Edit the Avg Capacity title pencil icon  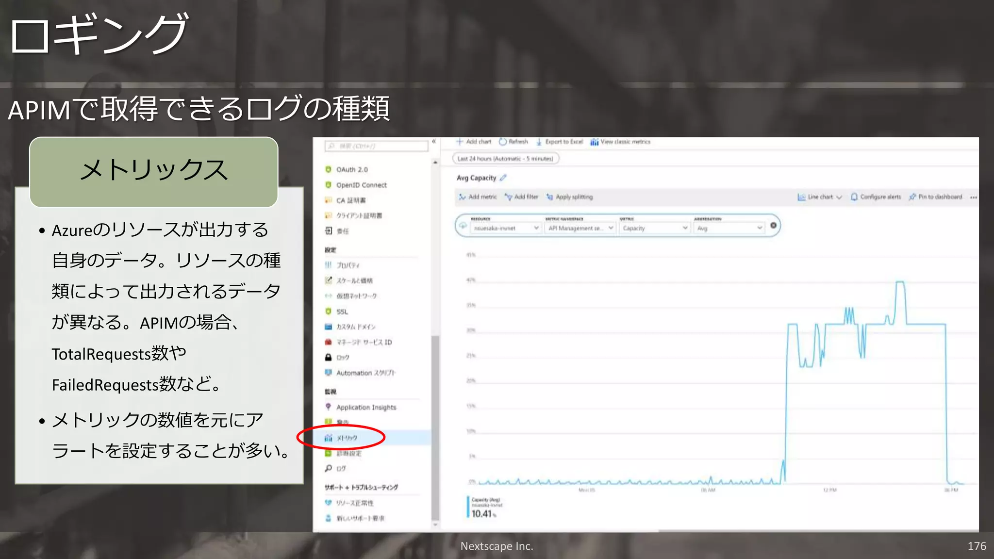pyautogui.click(x=503, y=178)
